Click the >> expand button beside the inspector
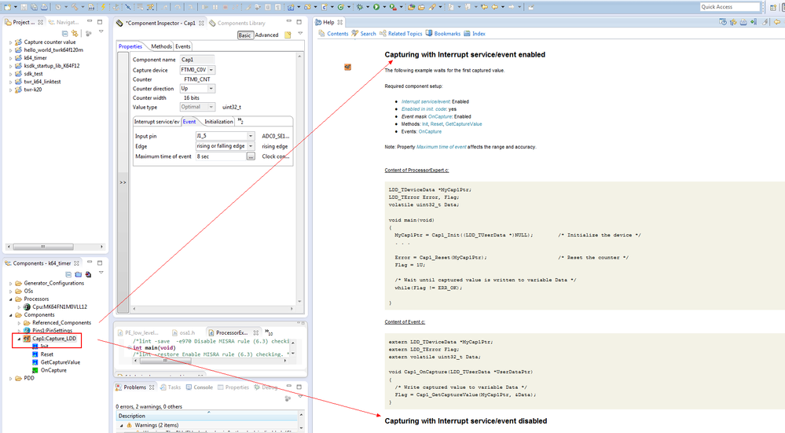 [123, 183]
